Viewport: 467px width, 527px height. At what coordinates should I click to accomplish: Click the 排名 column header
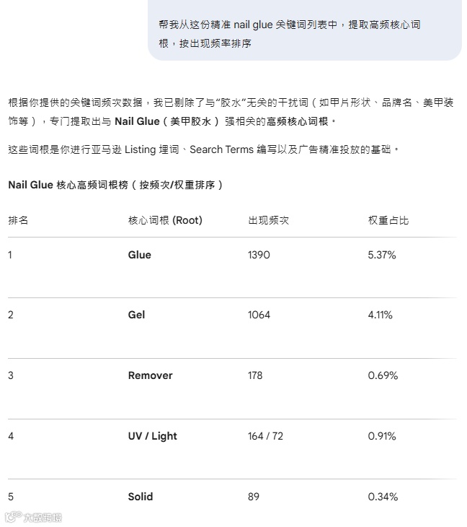pos(18,220)
